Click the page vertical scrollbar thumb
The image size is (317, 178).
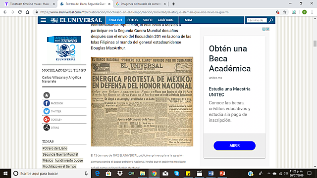315,44
